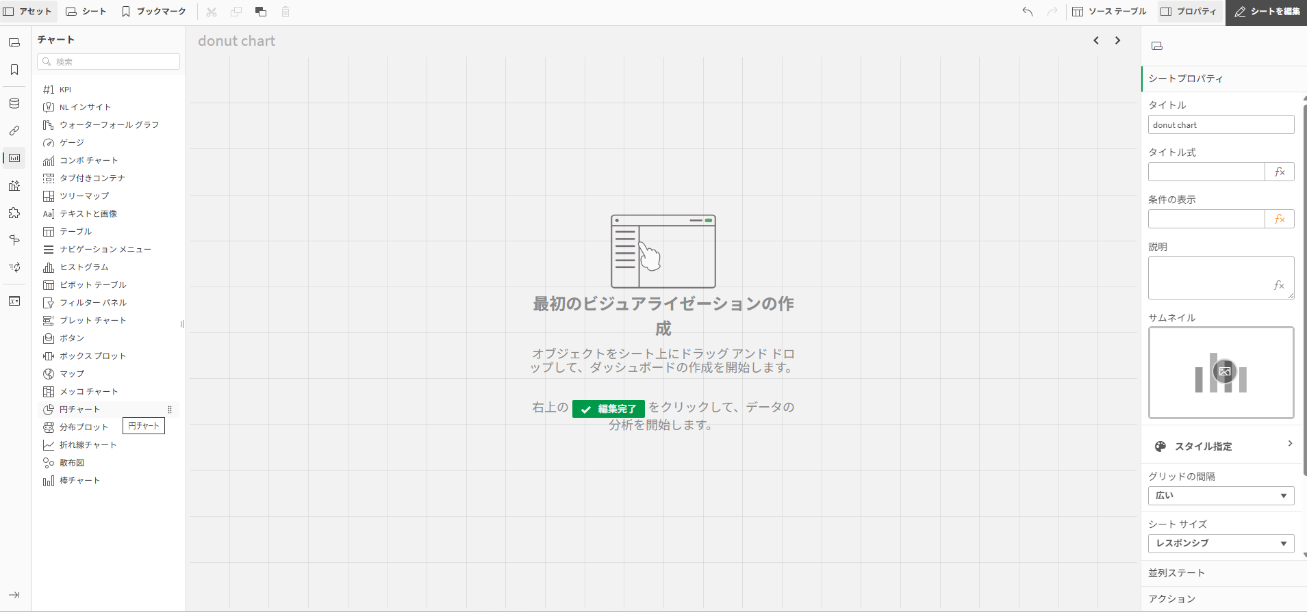Select the Custom objects puzzle icon

(x=14, y=213)
